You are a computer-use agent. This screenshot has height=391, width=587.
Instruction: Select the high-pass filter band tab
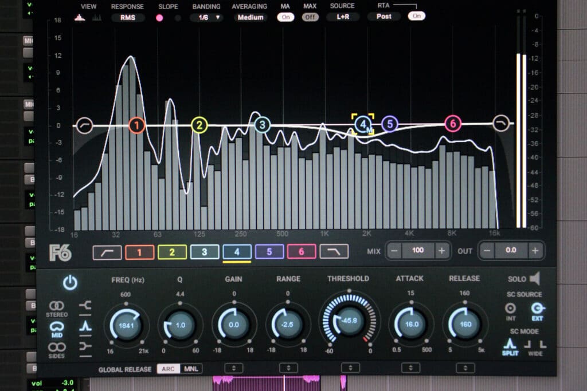[107, 252]
